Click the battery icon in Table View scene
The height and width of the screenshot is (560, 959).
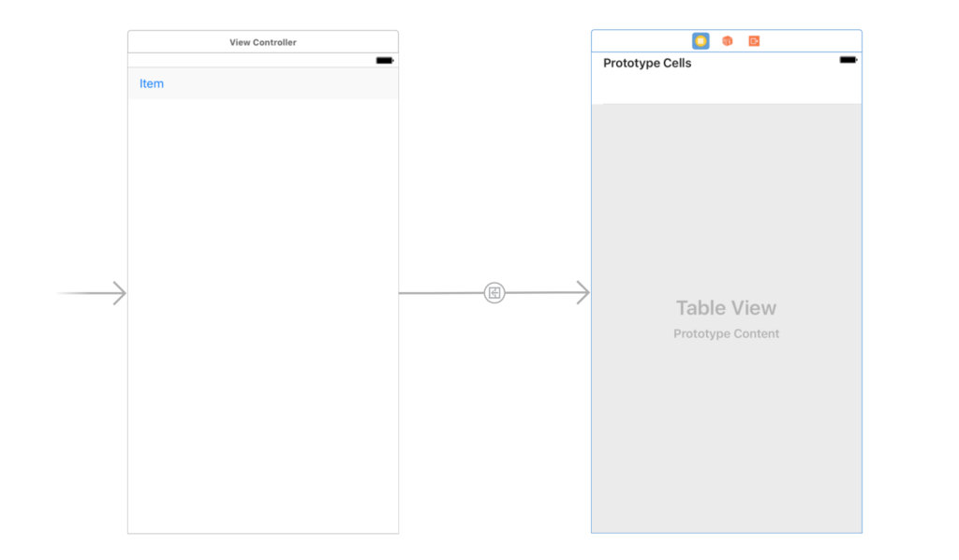[x=848, y=60]
